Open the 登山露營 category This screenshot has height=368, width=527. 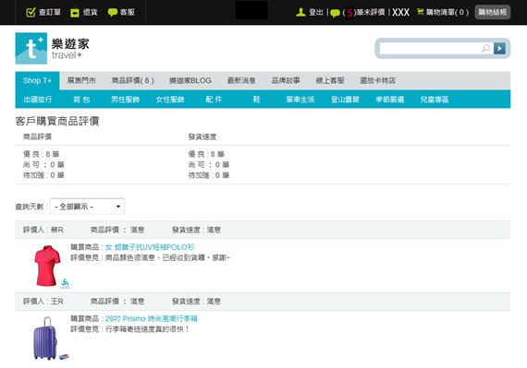coord(345,100)
